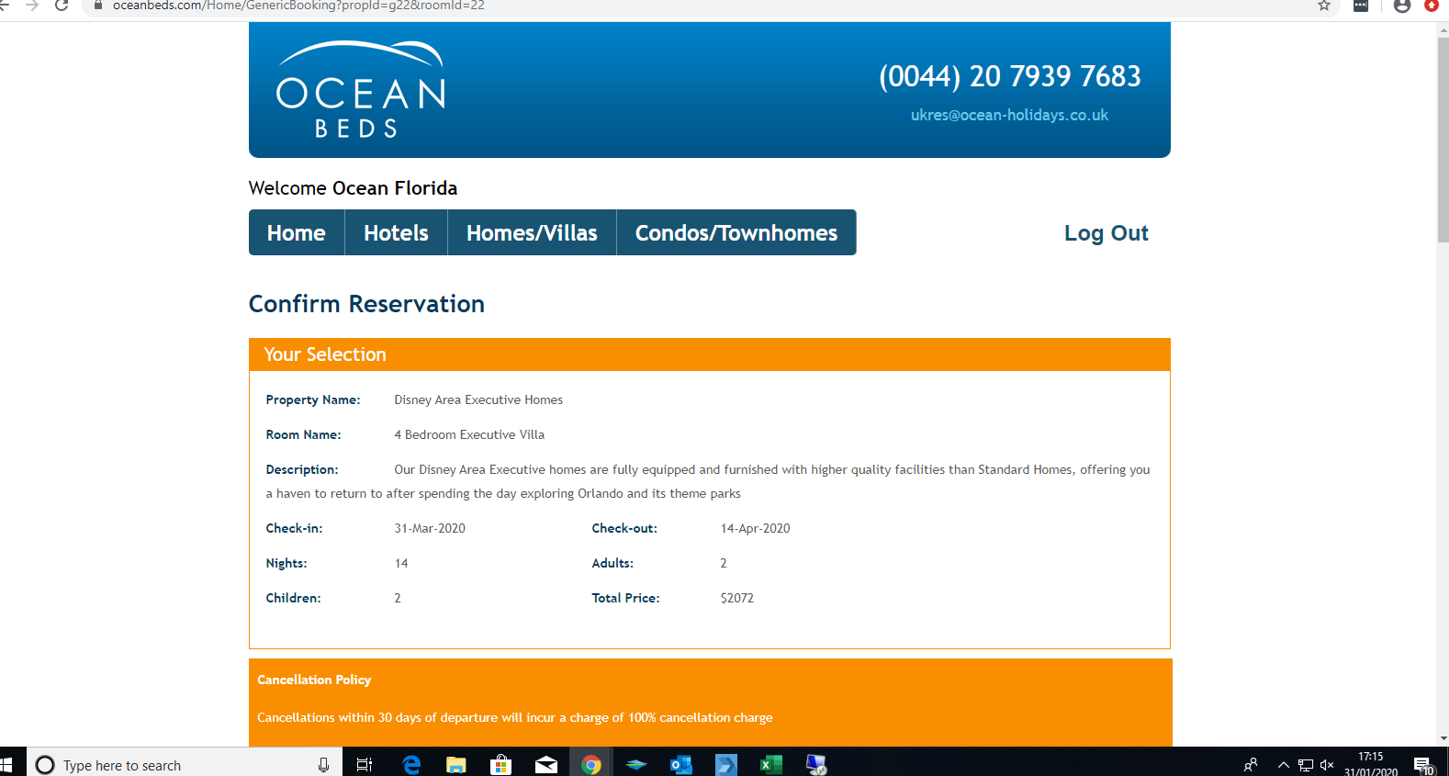
Task: Click the Check-in: label
Action: (x=294, y=528)
